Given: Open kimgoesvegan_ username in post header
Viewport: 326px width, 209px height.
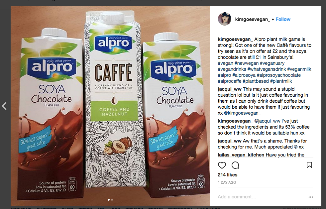Looking at the screenshot, I should coord(253,19).
